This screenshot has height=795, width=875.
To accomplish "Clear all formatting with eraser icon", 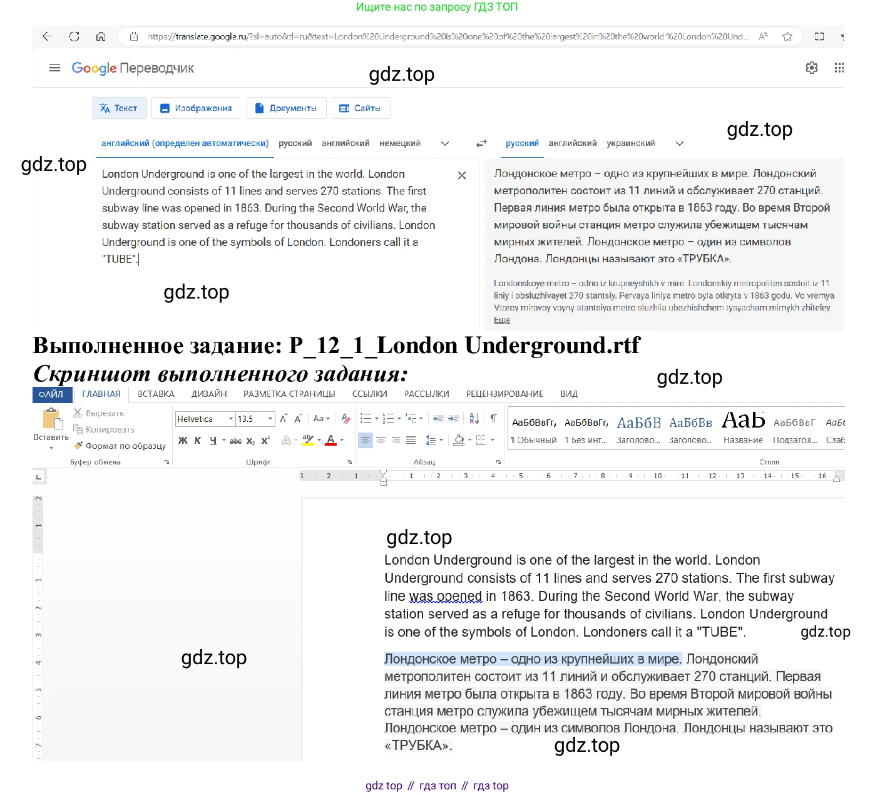I will [345, 419].
